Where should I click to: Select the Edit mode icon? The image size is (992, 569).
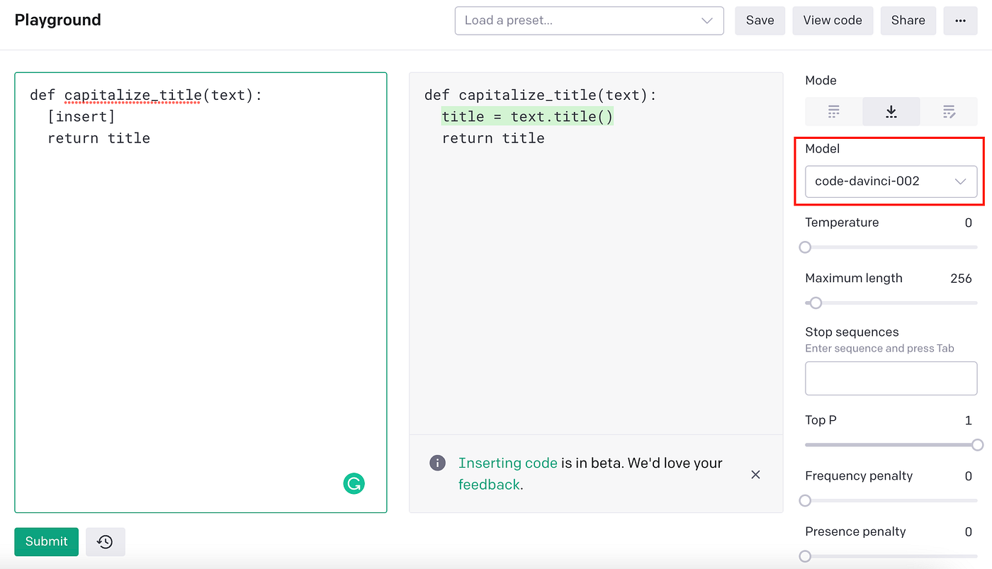[949, 112]
